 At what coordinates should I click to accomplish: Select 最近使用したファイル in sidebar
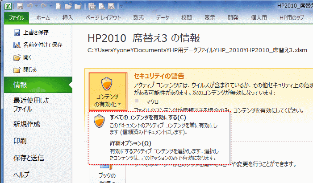32,105
